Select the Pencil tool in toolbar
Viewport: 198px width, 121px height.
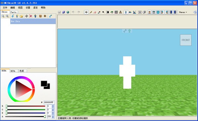click(91, 12)
